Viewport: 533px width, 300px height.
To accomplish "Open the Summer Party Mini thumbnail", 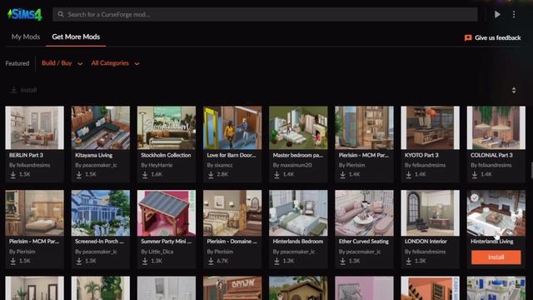I will 167,213.
